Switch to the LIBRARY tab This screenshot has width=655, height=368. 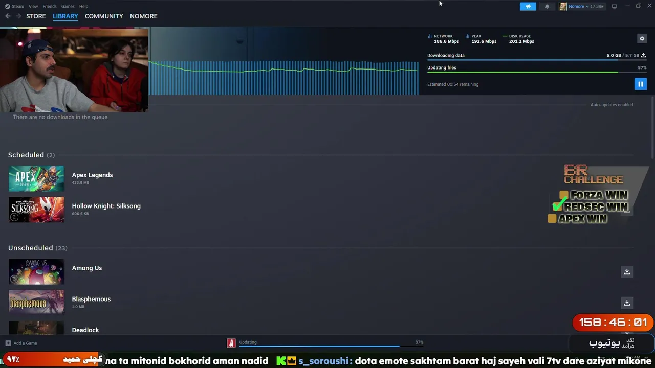65,16
